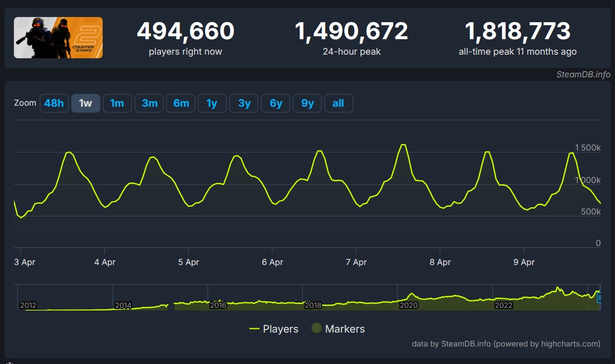View one year of data with 1y
Image resolution: width=615 pixels, height=364 pixels.
coord(212,103)
